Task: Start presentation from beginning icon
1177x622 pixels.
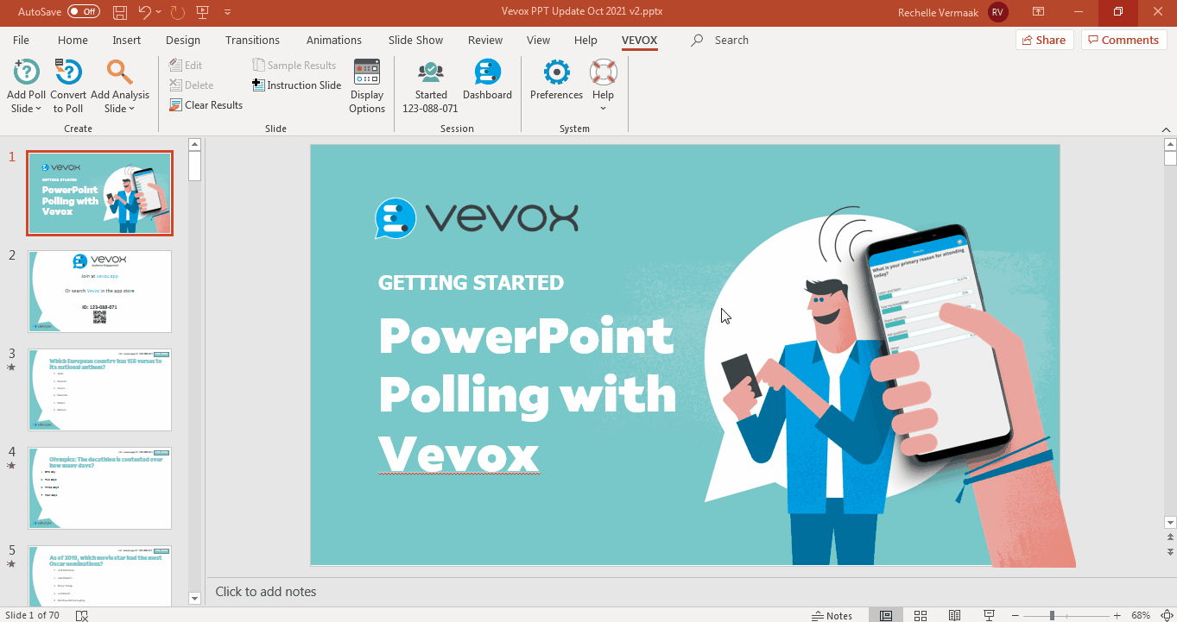Action: [203, 12]
